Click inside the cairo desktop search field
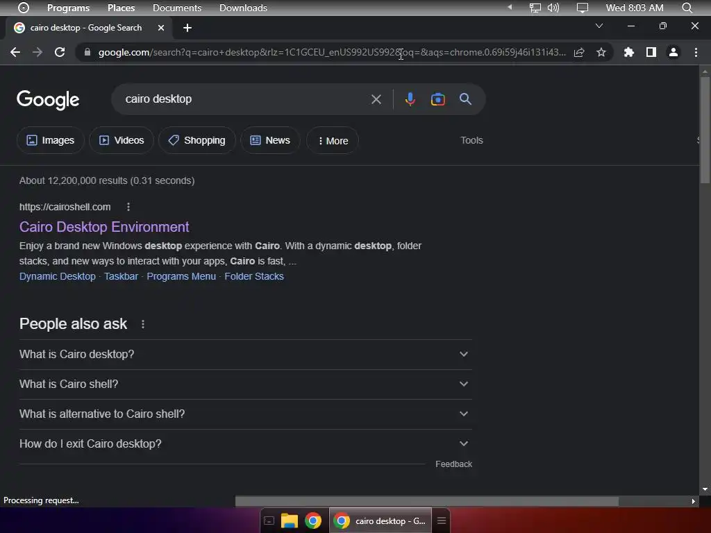Screen dimensions: 711x533 click(245, 99)
